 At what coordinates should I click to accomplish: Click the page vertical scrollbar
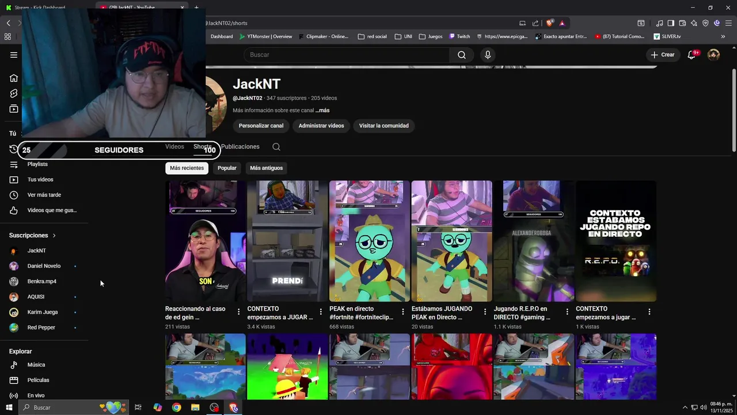(733, 110)
